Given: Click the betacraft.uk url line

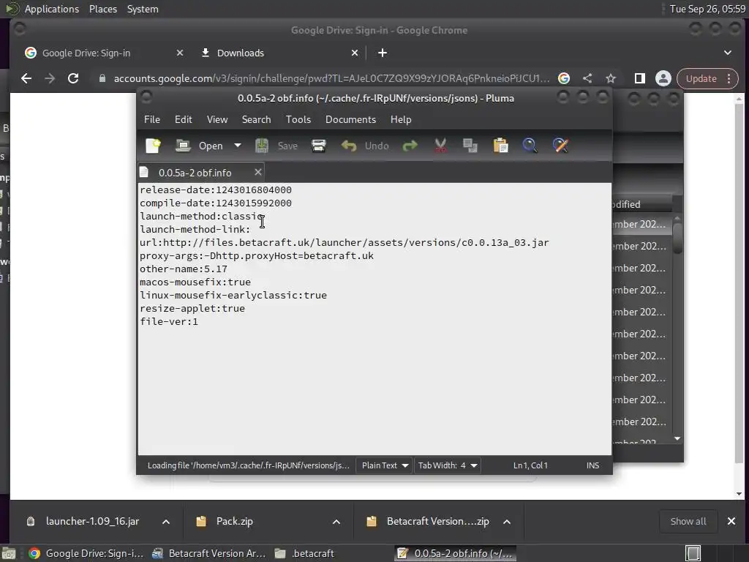Looking at the screenshot, I should click(x=344, y=243).
